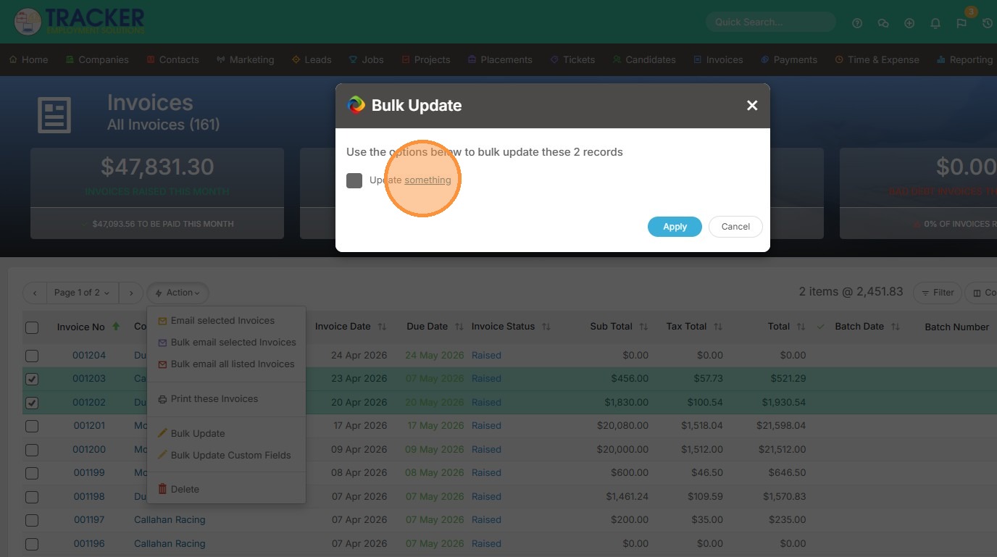This screenshot has width=997, height=557.
Task: Check the box for invoice 001200
Action: pyautogui.click(x=32, y=450)
